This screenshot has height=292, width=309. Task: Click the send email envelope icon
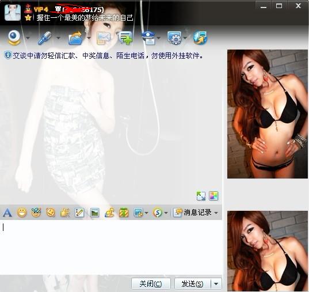pos(103,38)
